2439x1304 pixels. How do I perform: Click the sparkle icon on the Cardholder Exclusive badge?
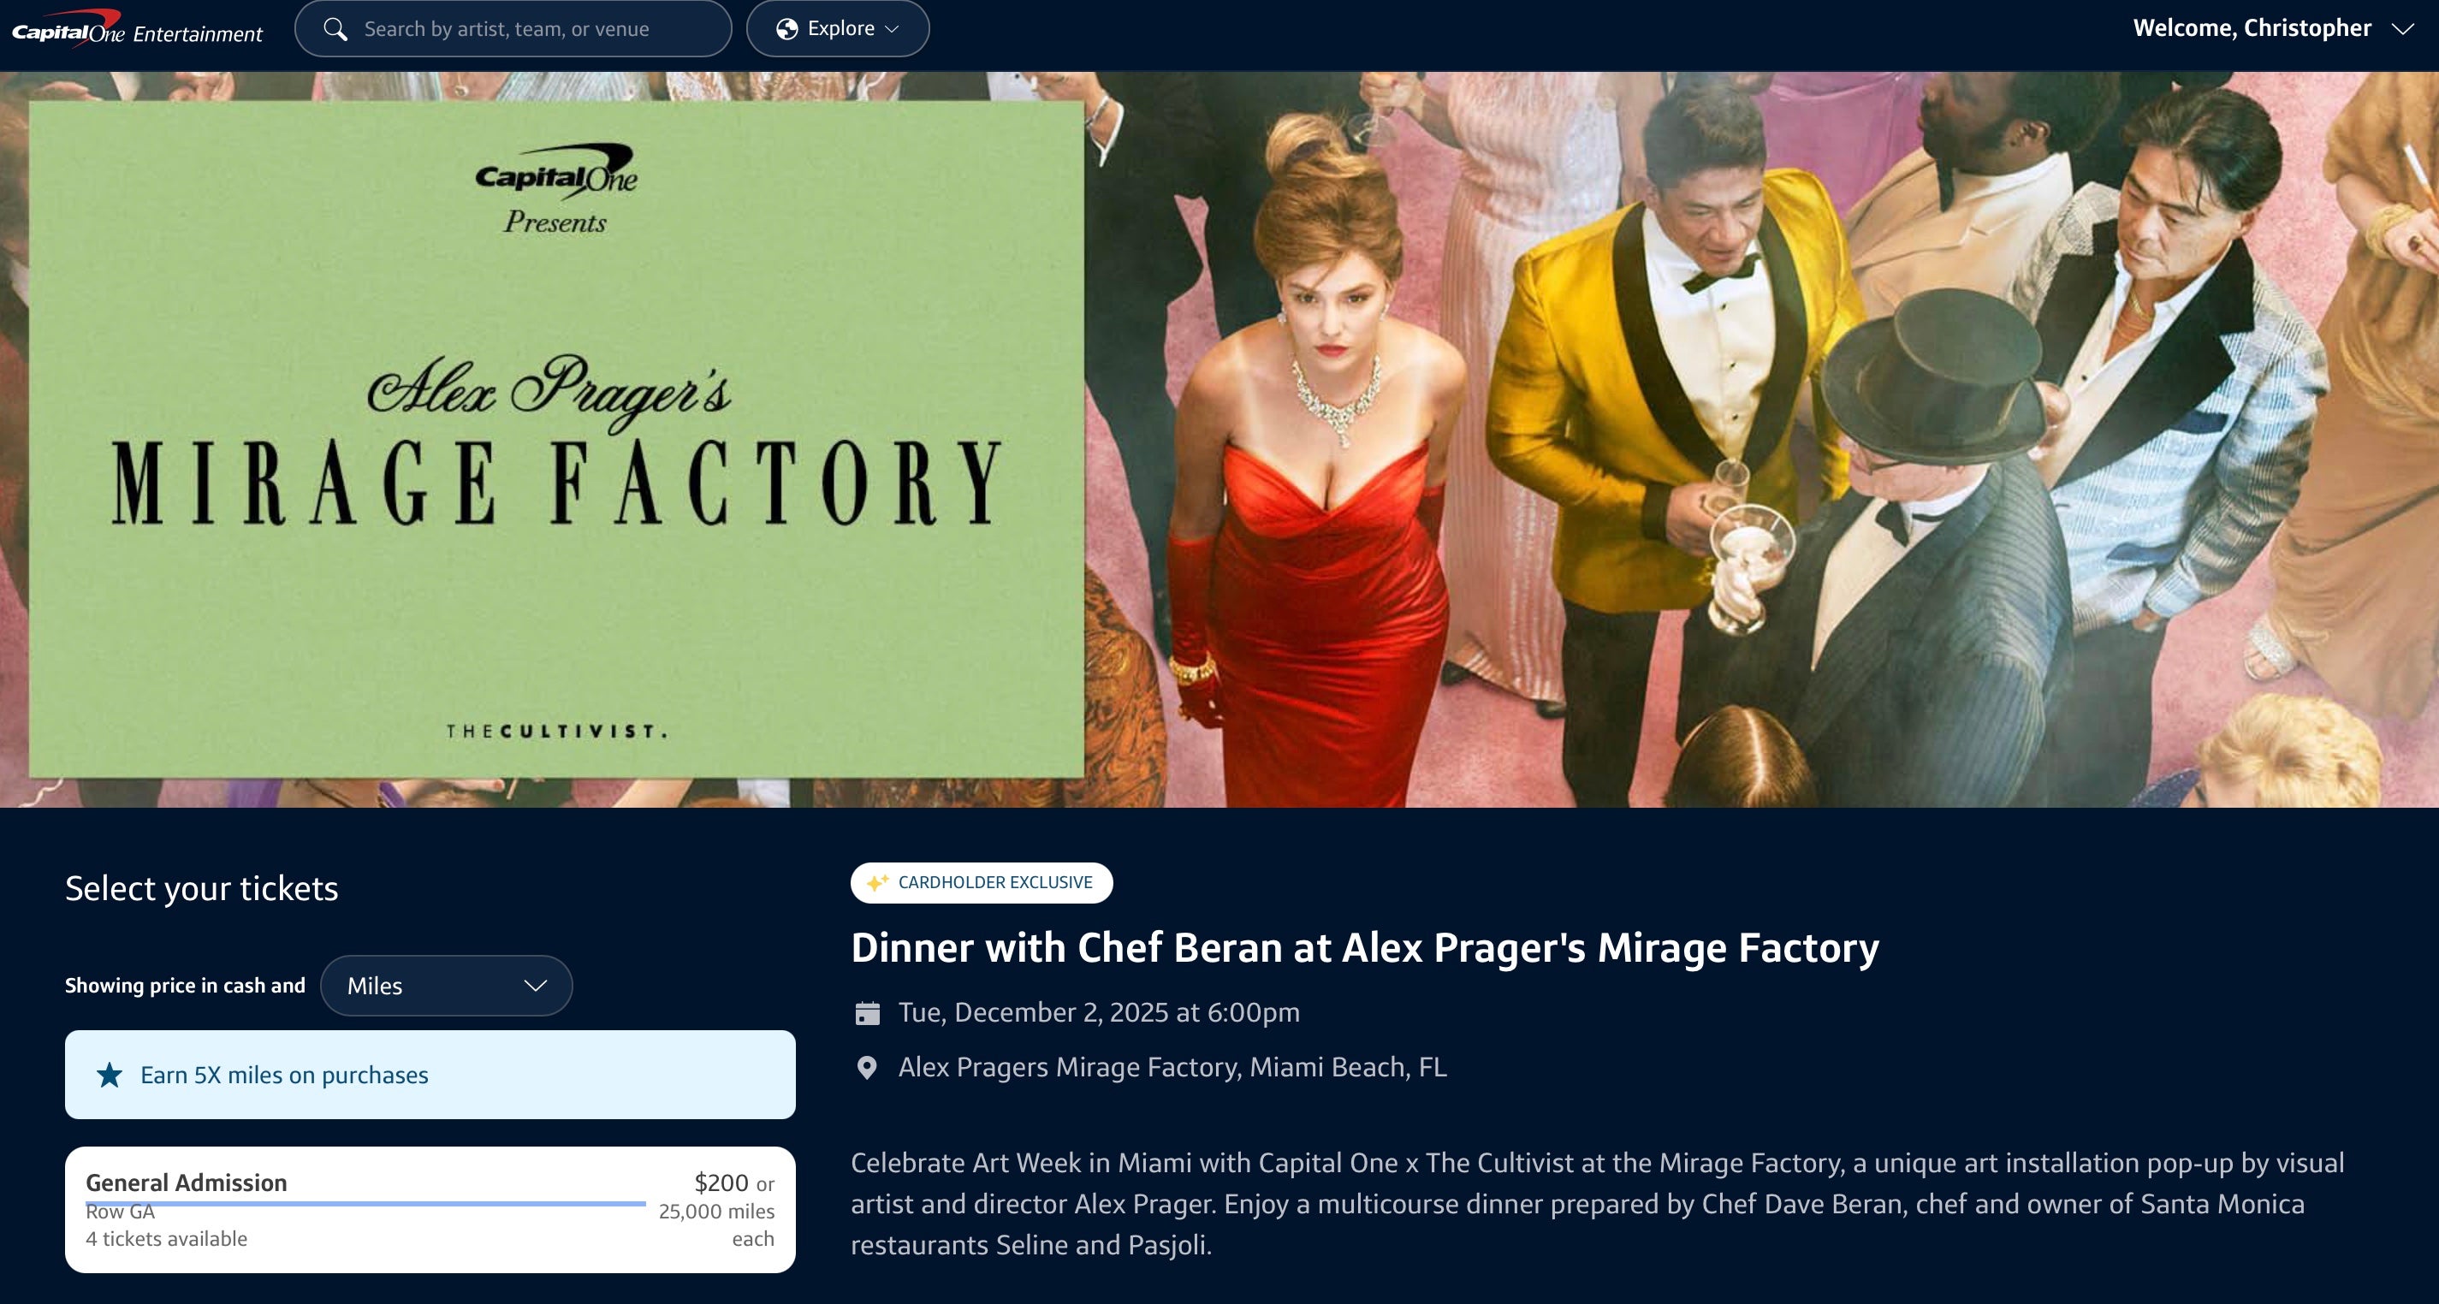pyautogui.click(x=878, y=881)
